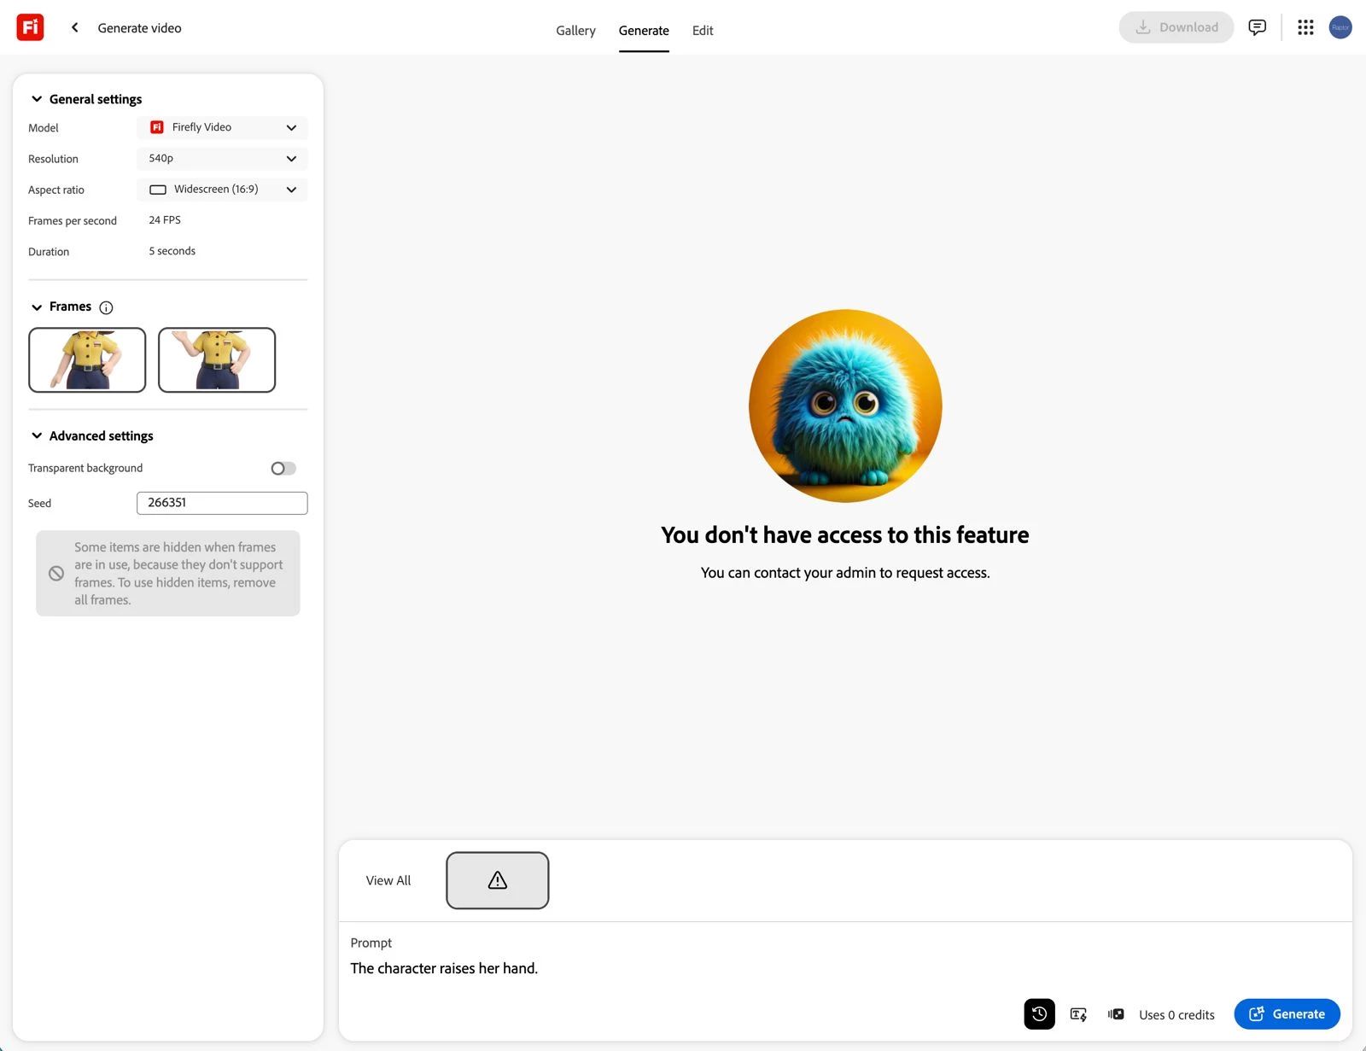The width and height of the screenshot is (1366, 1051).
Task: Click the 'Uses 0 credits' text
Action: click(x=1176, y=1015)
